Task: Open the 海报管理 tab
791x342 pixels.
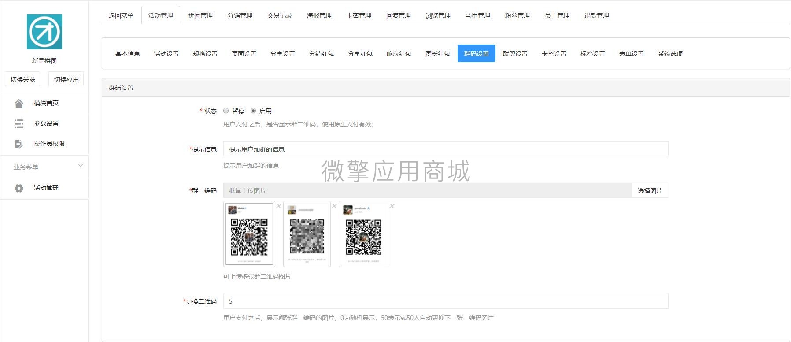Action: [319, 15]
